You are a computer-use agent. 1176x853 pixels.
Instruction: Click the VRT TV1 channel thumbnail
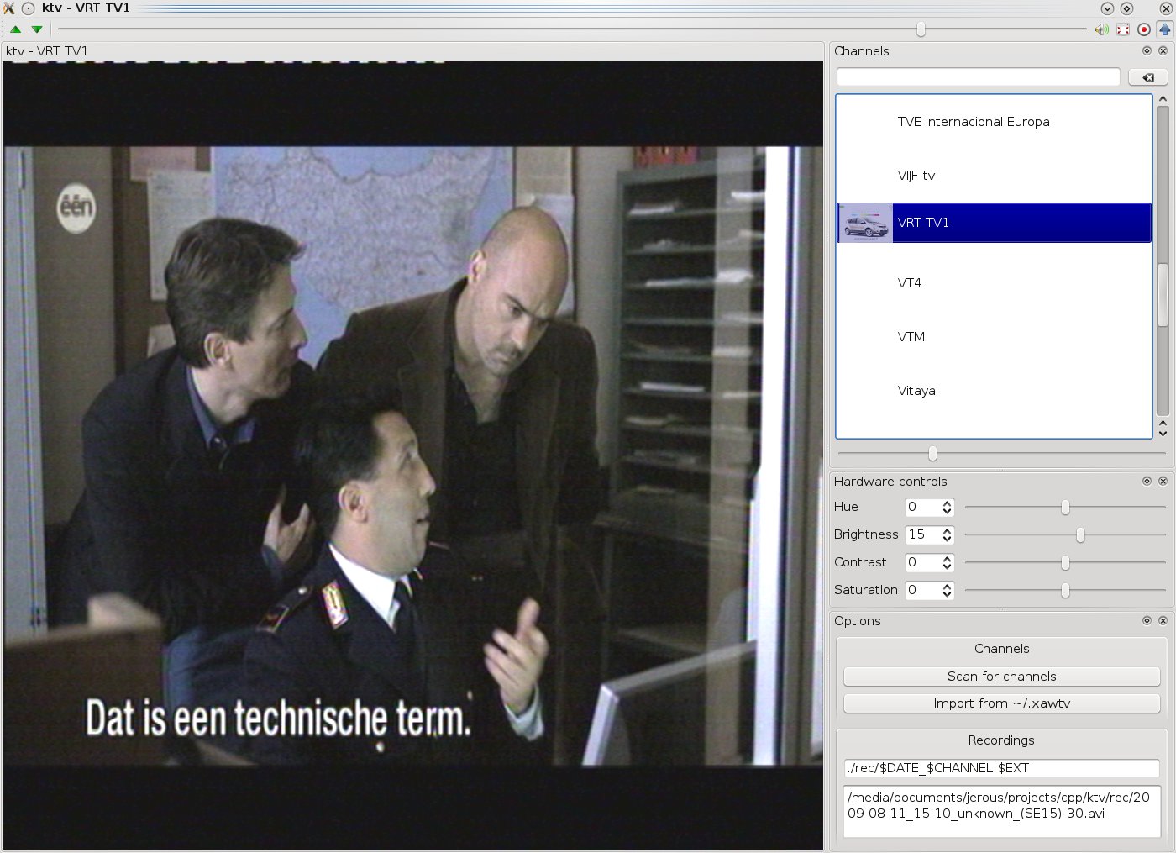click(865, 223)
